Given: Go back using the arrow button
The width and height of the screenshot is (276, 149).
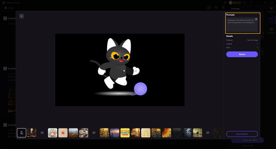Looking at the screenshot, I should point(22,16).
